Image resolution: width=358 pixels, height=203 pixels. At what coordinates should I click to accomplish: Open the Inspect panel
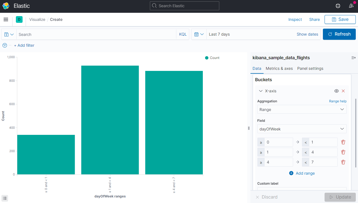[x=295, y=19]
